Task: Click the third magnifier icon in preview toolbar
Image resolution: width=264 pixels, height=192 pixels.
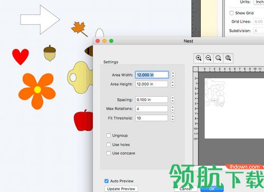Action: coord(218,58)
